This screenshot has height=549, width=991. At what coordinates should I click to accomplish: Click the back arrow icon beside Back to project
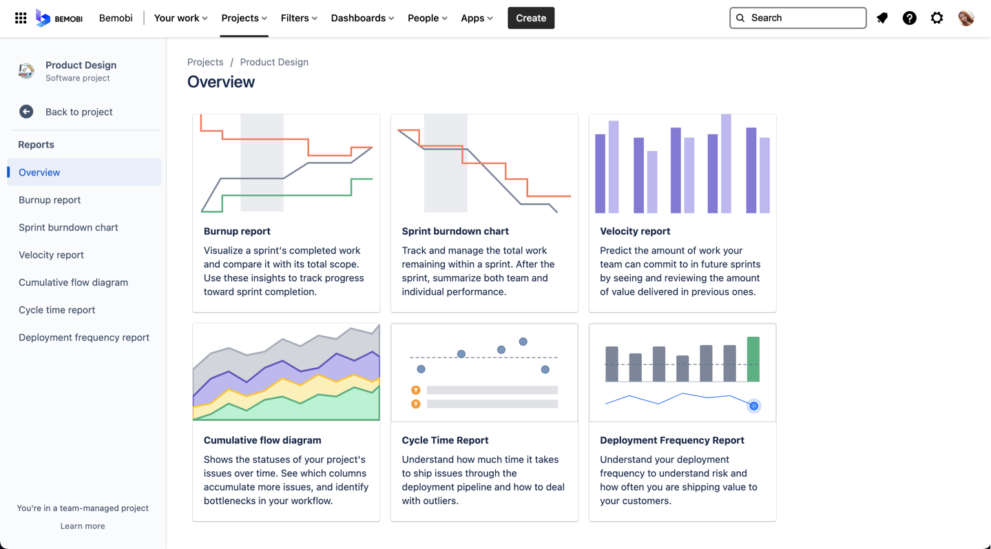coord(26,112)
